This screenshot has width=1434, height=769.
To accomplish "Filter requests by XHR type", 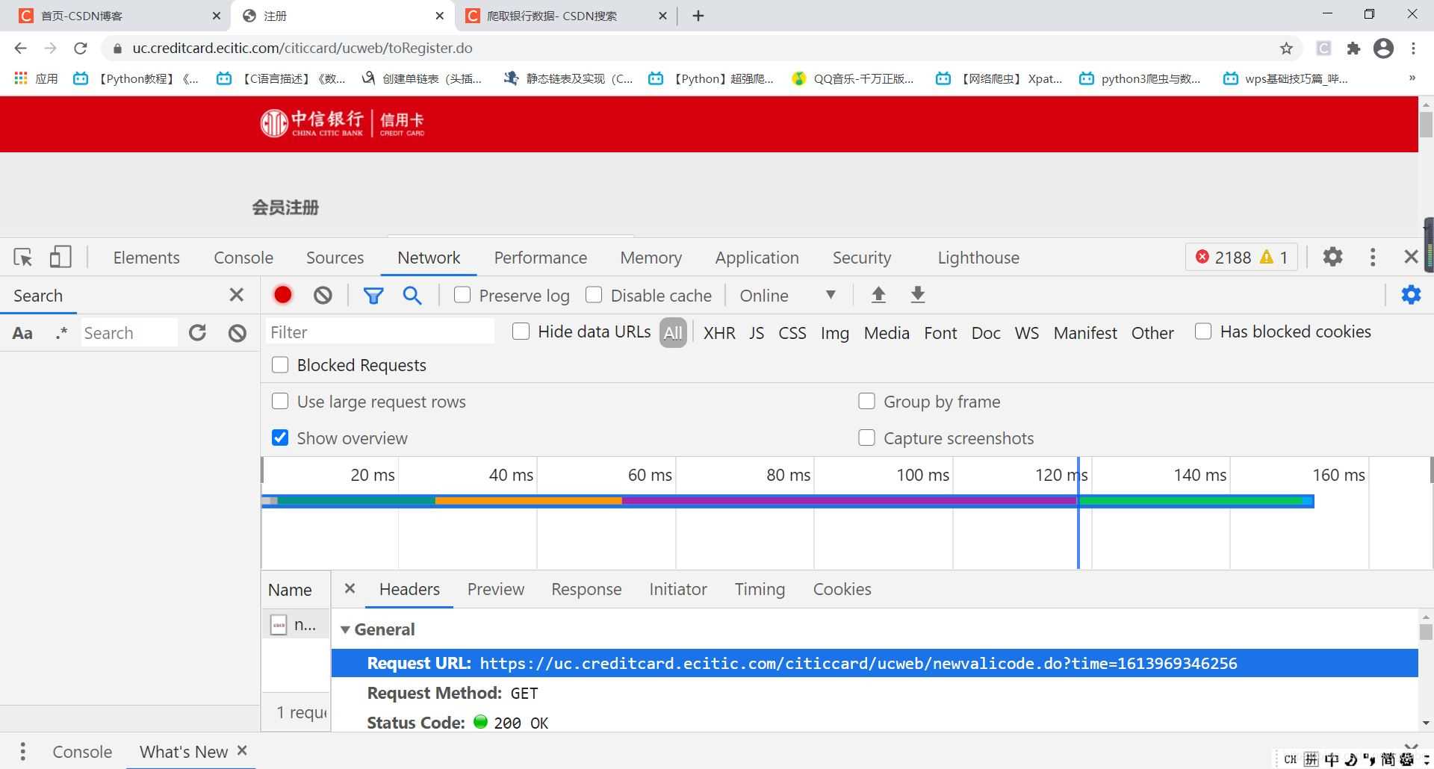I will coord(718,333).
